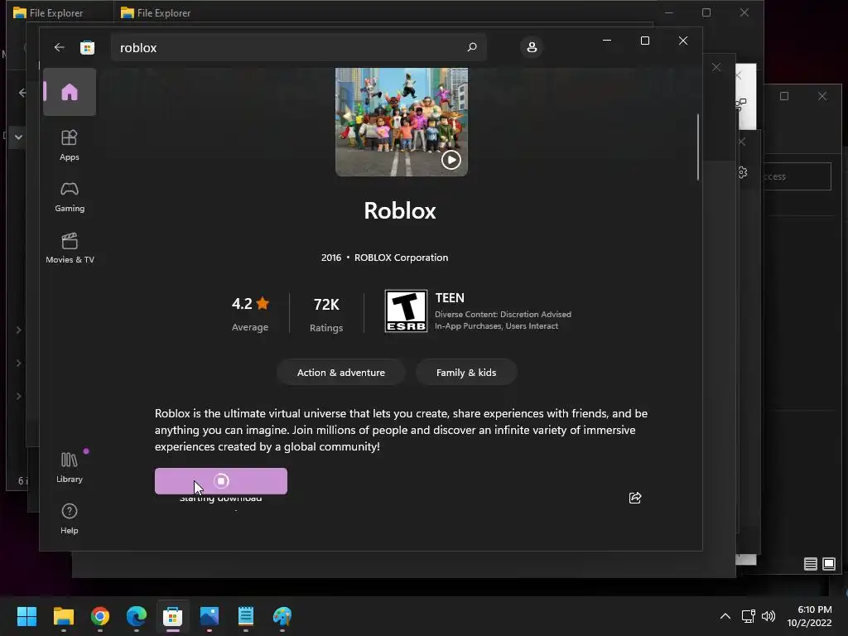Maximize the Microsoft Store window
The image size is (848, 636).
pos(644,41)
